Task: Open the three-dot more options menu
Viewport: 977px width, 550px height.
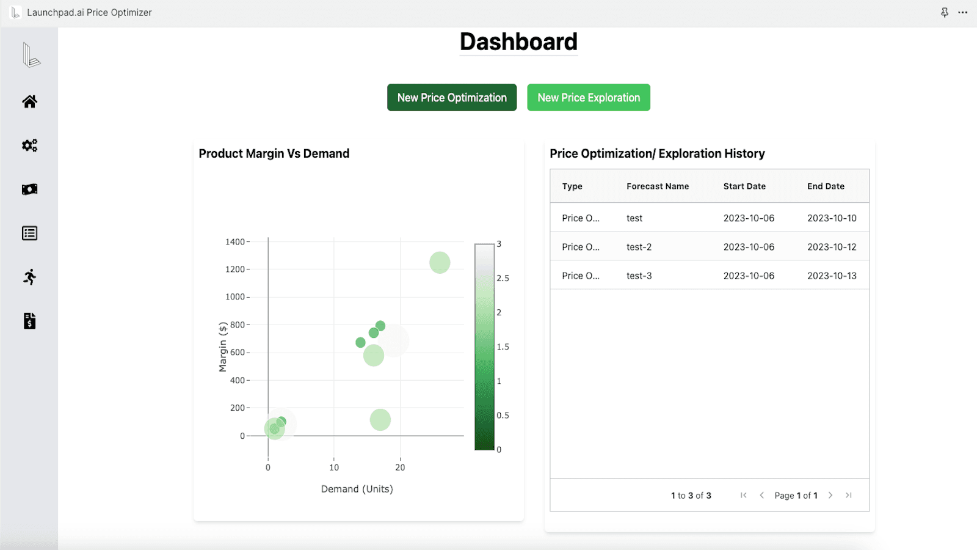Action: (x=963, y=12)
